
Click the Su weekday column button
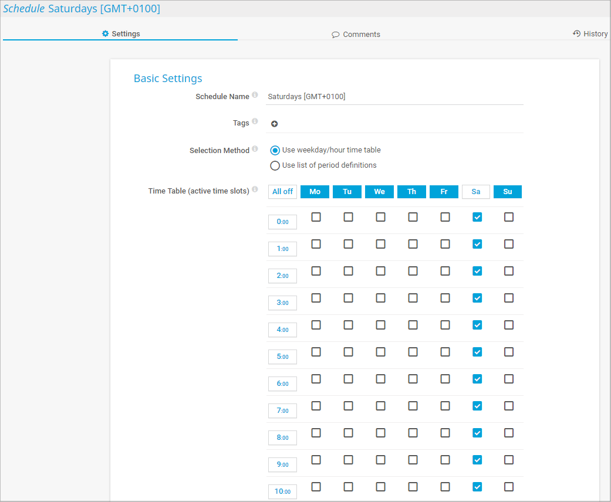click(508, 192)
